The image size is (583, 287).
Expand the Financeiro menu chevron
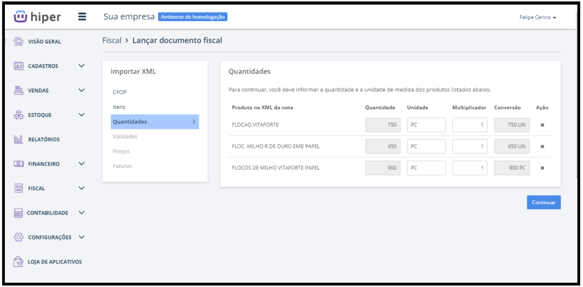(81, 164)
